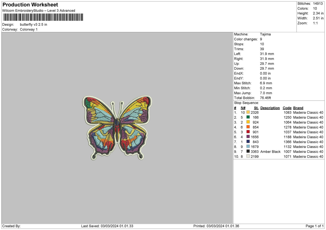326x230 pixels.
Task: Select the light blue swatch for code 1132
Action: coord(248,146)
